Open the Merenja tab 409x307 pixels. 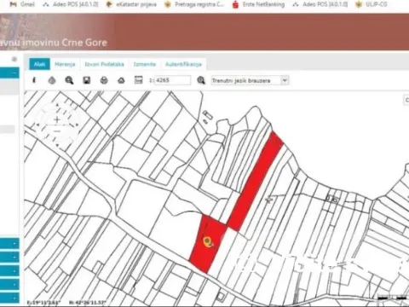click(x=65, y=64)
